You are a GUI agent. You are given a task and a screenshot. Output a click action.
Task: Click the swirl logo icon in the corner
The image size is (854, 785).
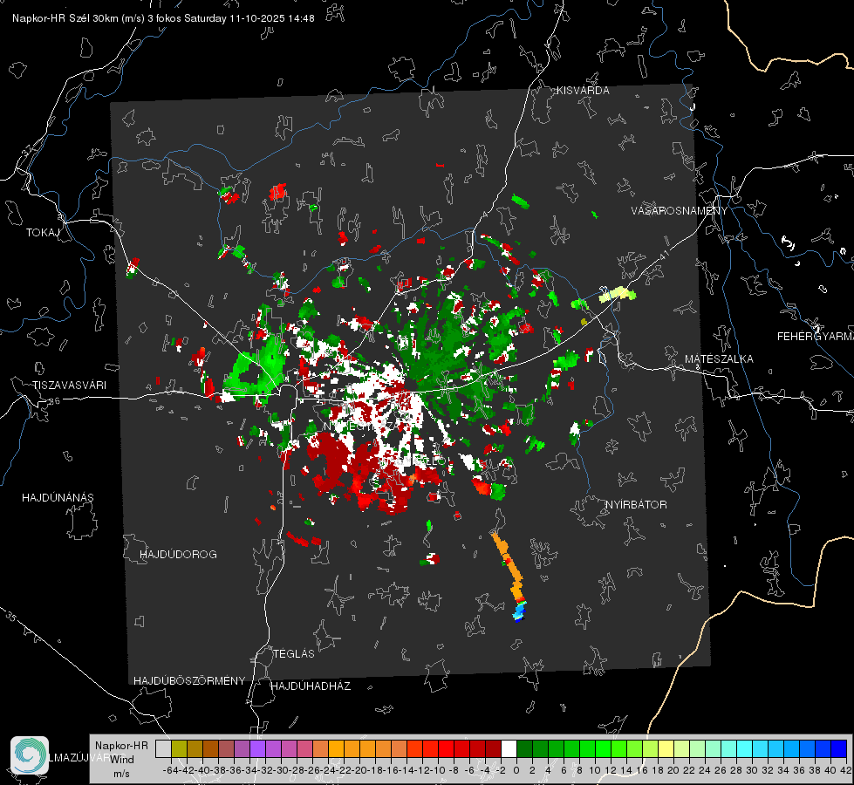[30, 755]
